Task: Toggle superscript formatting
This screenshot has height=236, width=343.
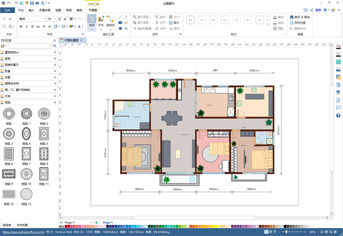Action: (x=50, y=27)
